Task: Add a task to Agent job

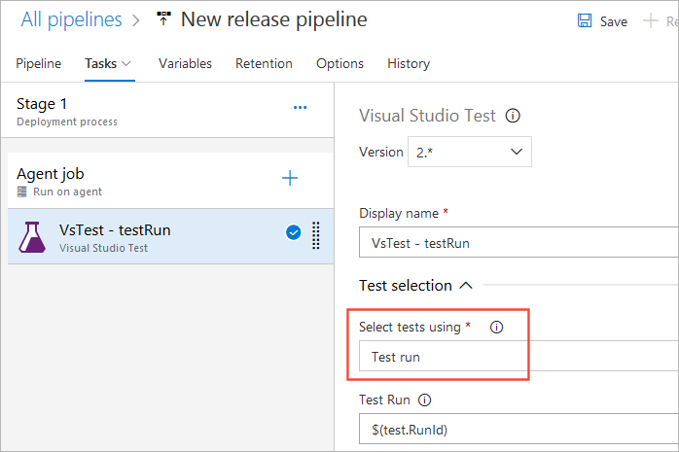Action: click(x=289, y=177)
